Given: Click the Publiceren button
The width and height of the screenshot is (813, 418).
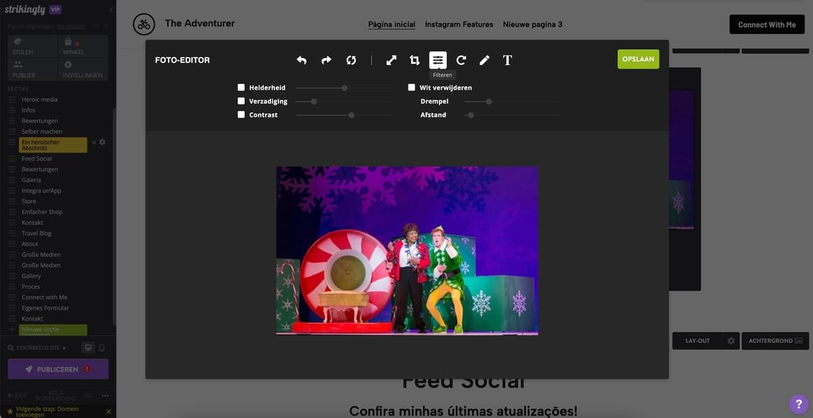Looking at the screenshot, I should coord(58,369).
